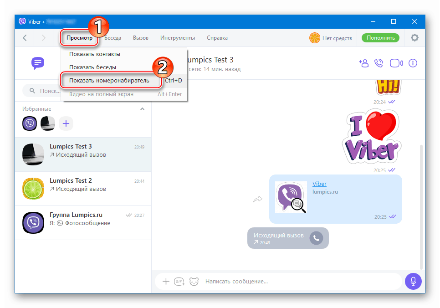Record a voice message with the microphone button

click(x=413, y=281)
